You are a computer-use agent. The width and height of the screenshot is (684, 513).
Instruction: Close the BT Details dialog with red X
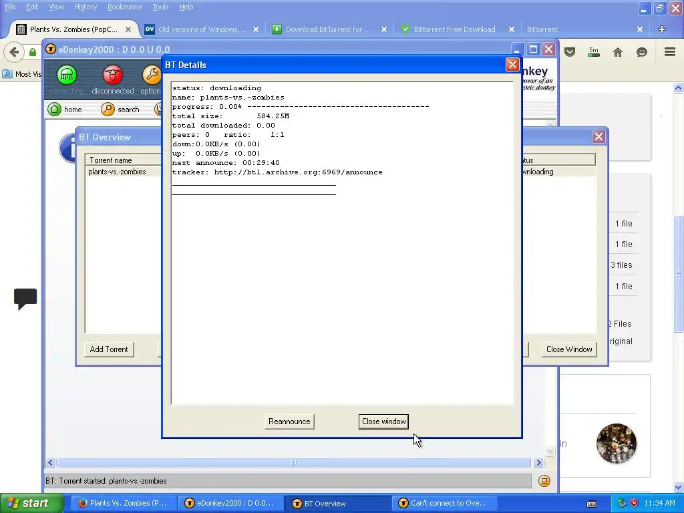tap(512, 65)
